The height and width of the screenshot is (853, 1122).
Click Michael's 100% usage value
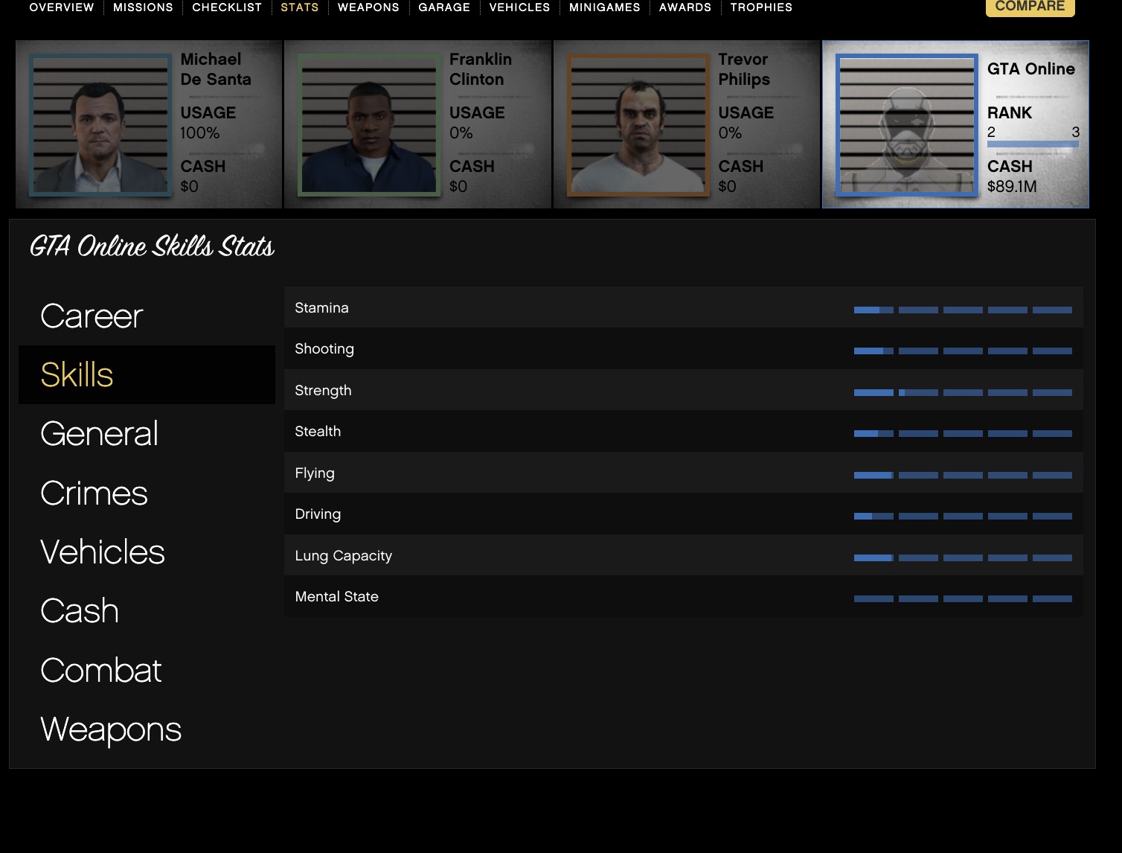[200, 132]
